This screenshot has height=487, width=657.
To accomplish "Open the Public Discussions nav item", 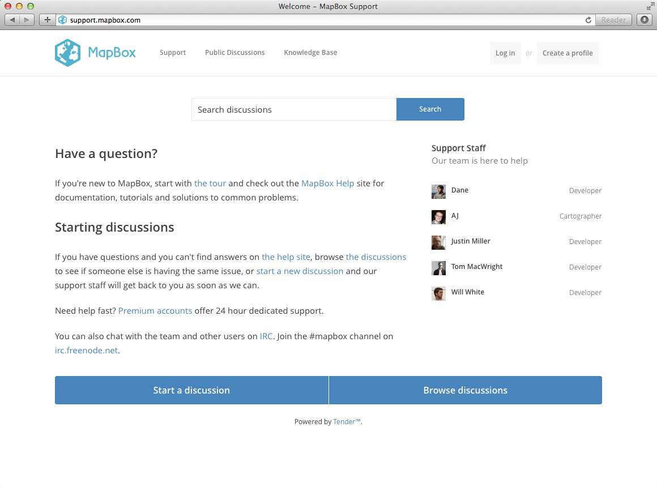I will [234, 53].
